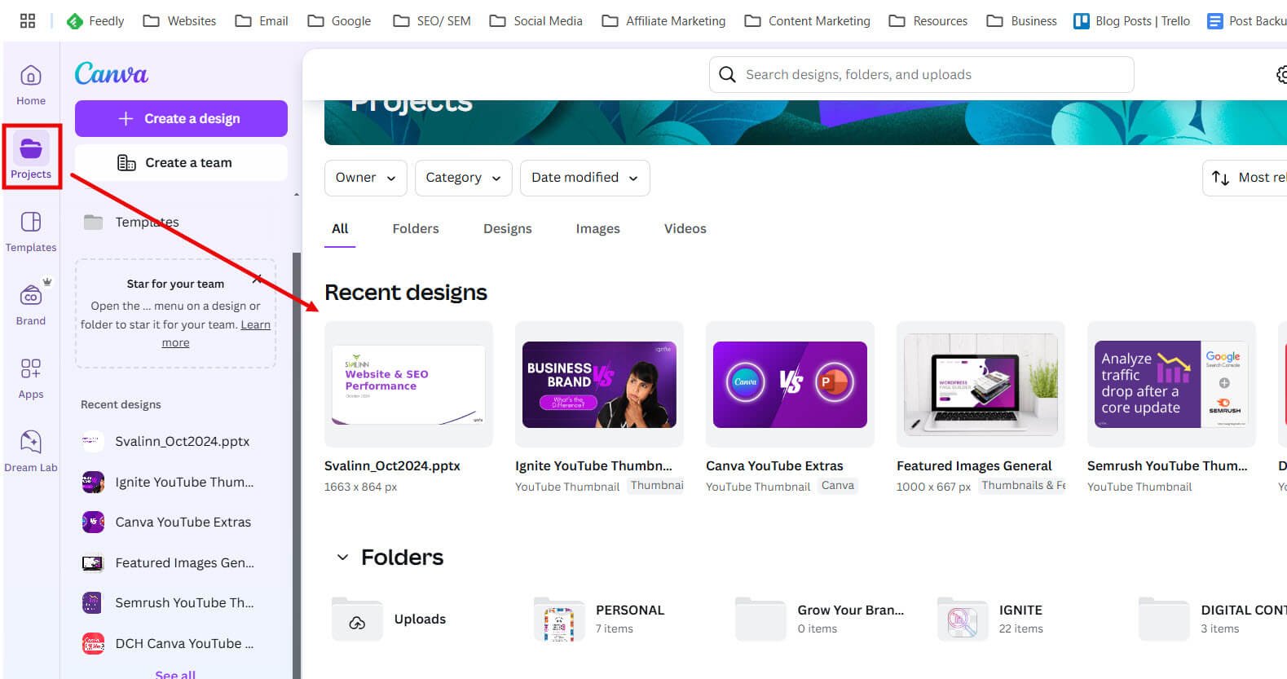Switch to the Designs tab
1287x679 pixels.
point(507,229)
